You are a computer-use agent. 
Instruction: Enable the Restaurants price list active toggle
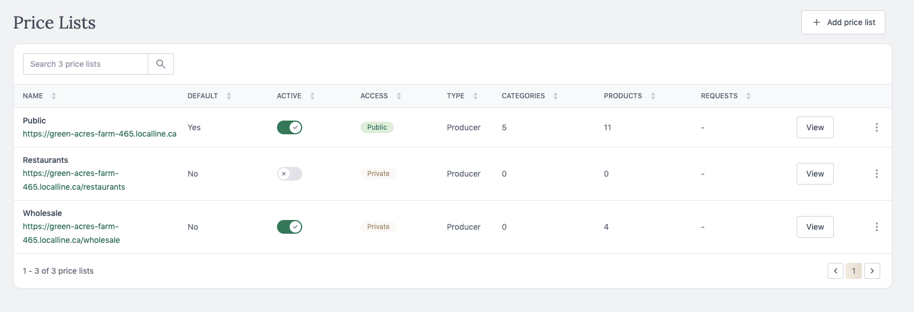290,174
